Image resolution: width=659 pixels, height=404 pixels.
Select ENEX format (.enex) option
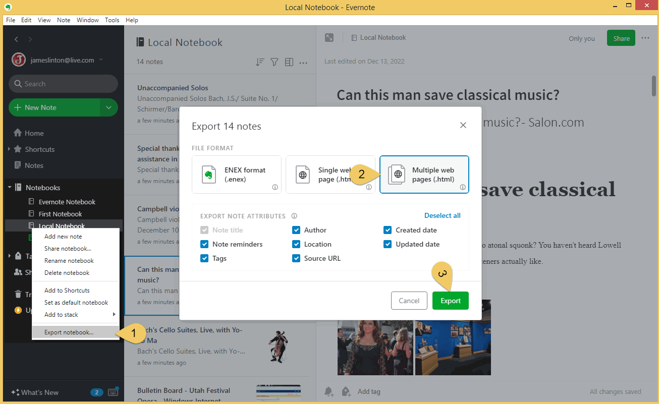point(237,175)
